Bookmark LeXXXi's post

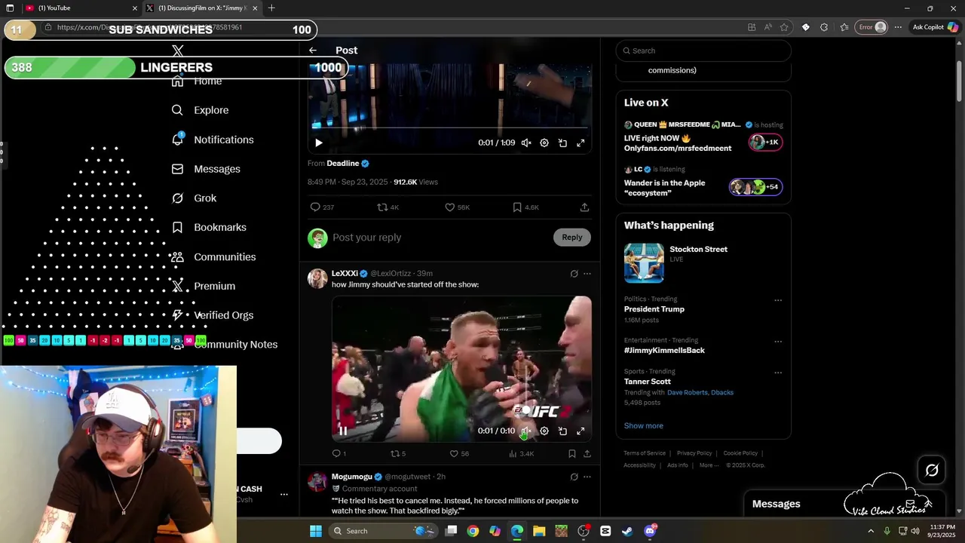(571, 454)
